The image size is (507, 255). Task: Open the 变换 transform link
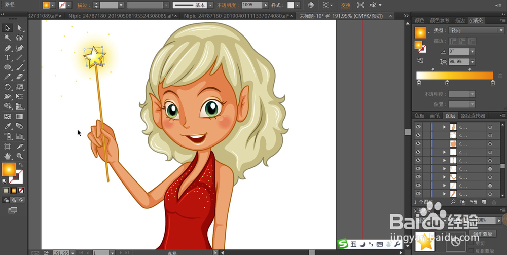click(346, 5)
